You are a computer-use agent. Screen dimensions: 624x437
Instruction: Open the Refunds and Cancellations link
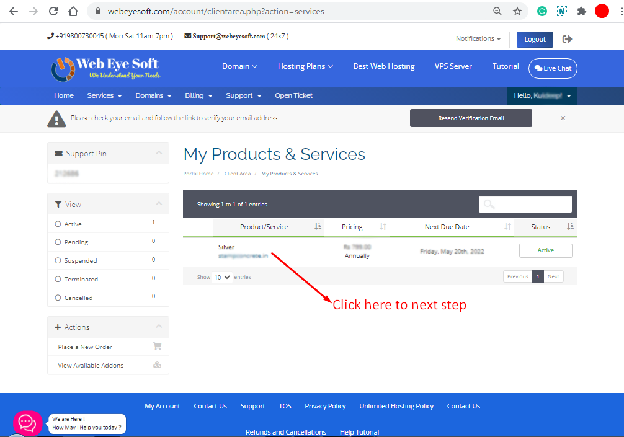point(286,431)
